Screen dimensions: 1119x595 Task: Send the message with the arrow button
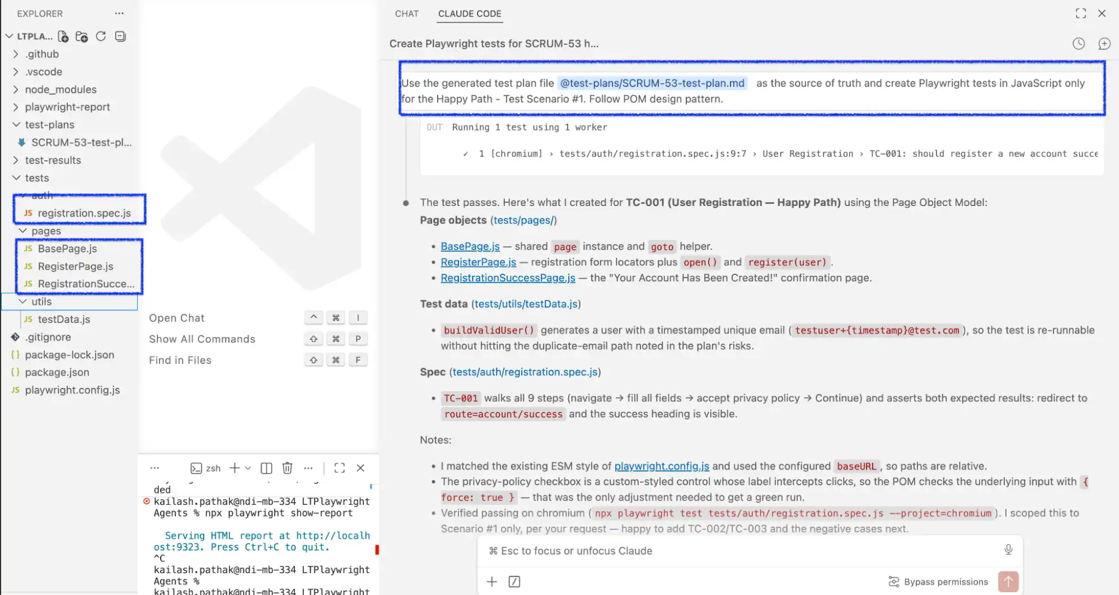[x=1008, y=582]
